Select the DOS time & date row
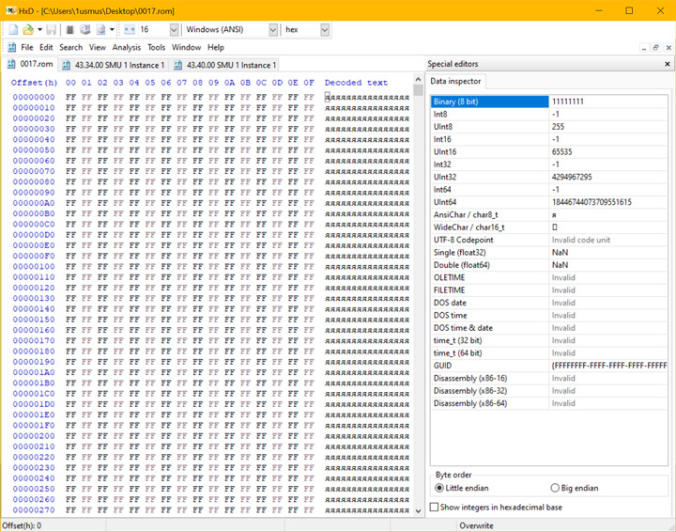This screenshot has height=532, width=676. 549,327
